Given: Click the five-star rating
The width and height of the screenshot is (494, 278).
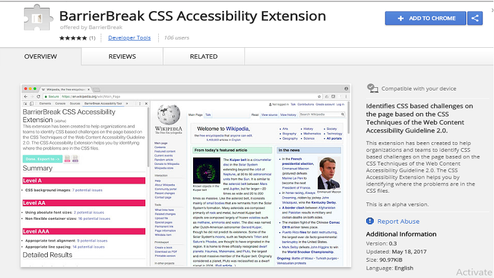Looking at the screenshot, I should click(x=73, y=38).
